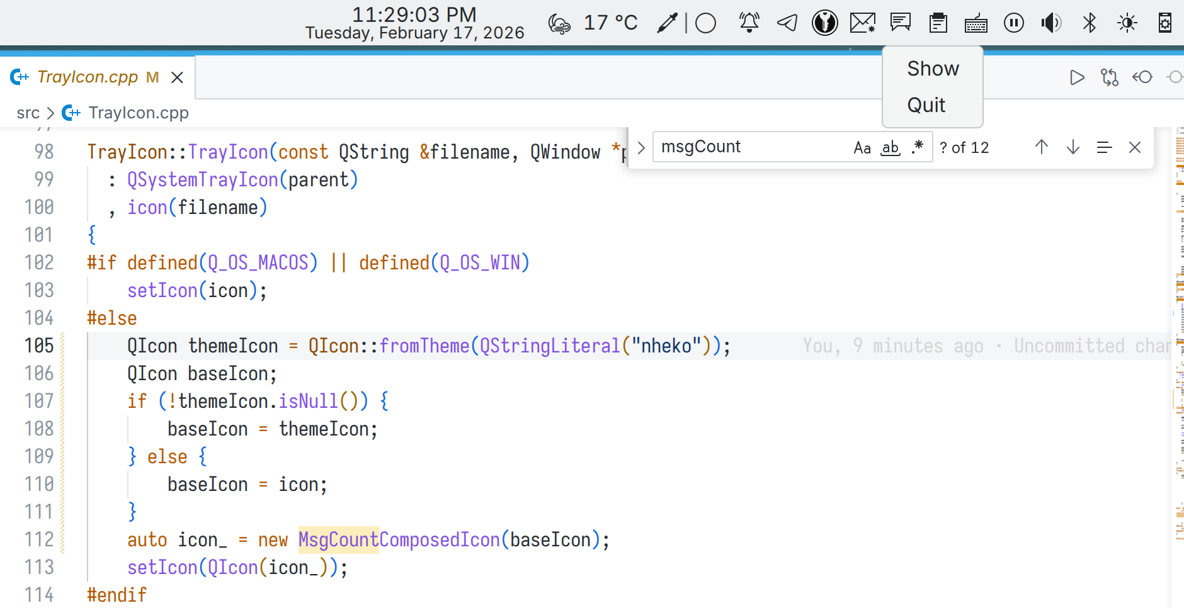This screenshot has width=1184, height=608.
Task: Choose Show from tray menu
Action: click(933, 69)
